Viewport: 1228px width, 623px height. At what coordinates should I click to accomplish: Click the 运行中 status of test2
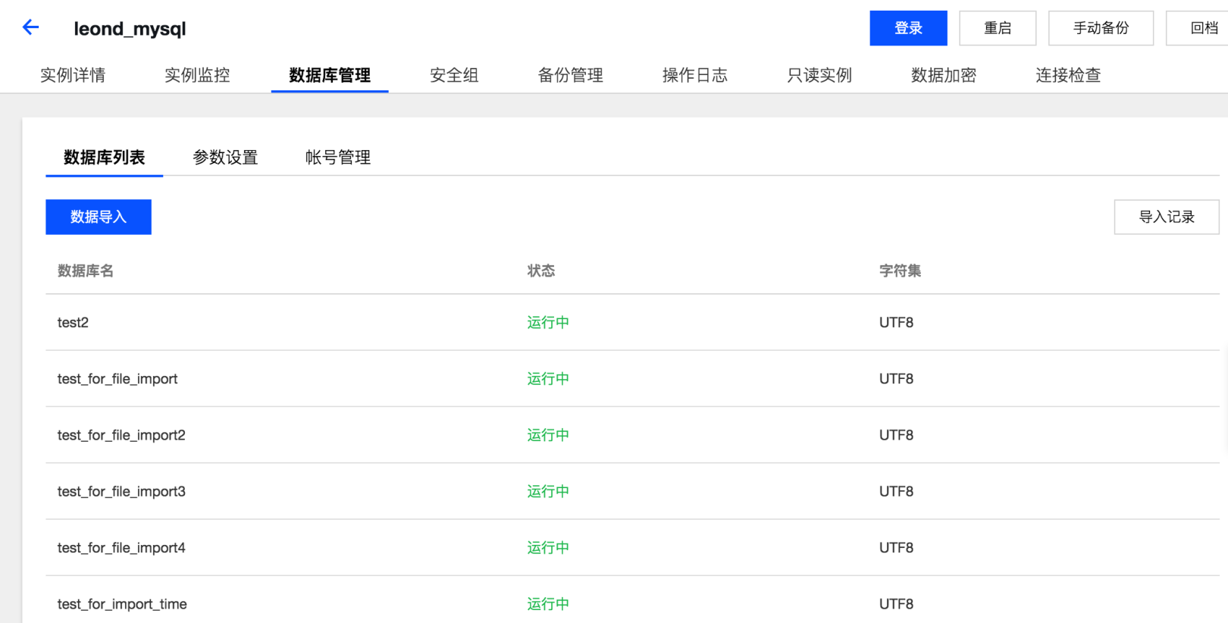pos(548,322)
